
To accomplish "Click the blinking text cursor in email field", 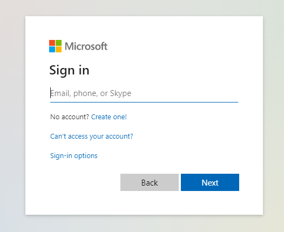I will (50, 93).
